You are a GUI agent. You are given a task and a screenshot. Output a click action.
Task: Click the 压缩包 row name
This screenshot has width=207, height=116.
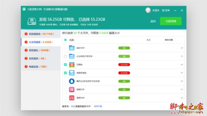80,65
